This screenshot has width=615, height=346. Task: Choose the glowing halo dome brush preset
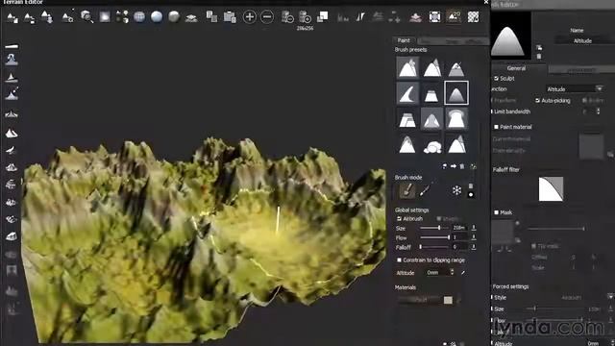tap(456, 119)
